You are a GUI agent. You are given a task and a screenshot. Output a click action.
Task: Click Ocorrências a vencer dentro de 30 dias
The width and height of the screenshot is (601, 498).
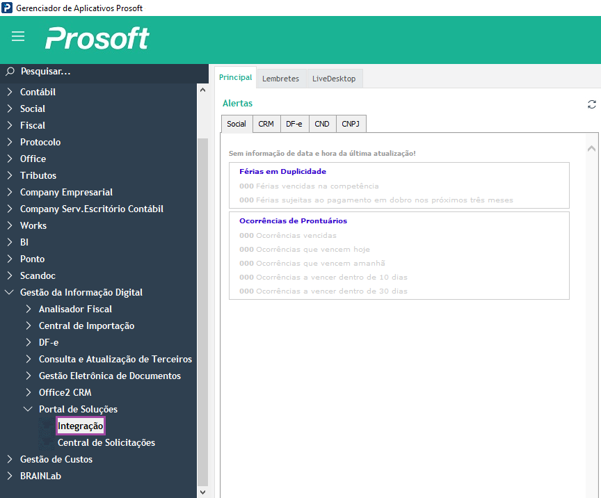tap(323, 291)
